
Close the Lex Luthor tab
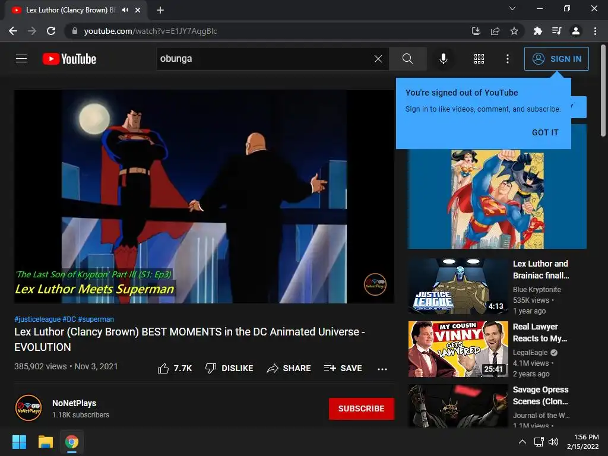pos(138,10)
